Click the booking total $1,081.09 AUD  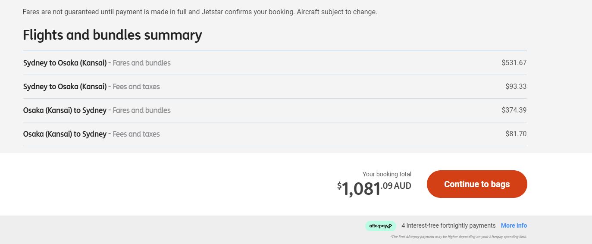point(374,188)
